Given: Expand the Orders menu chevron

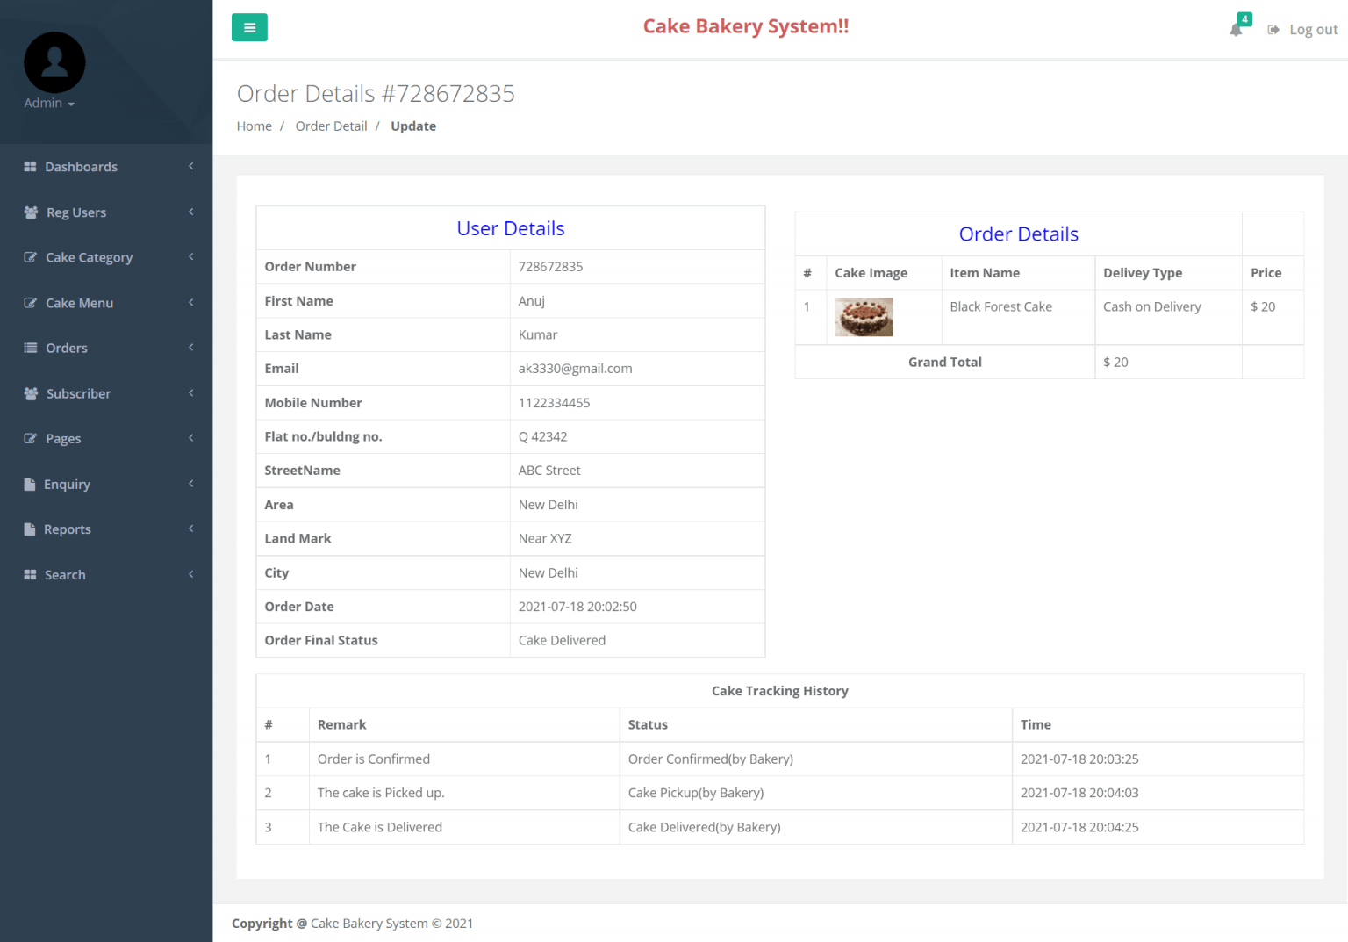Looking at the screenshot, I should 190,348.
